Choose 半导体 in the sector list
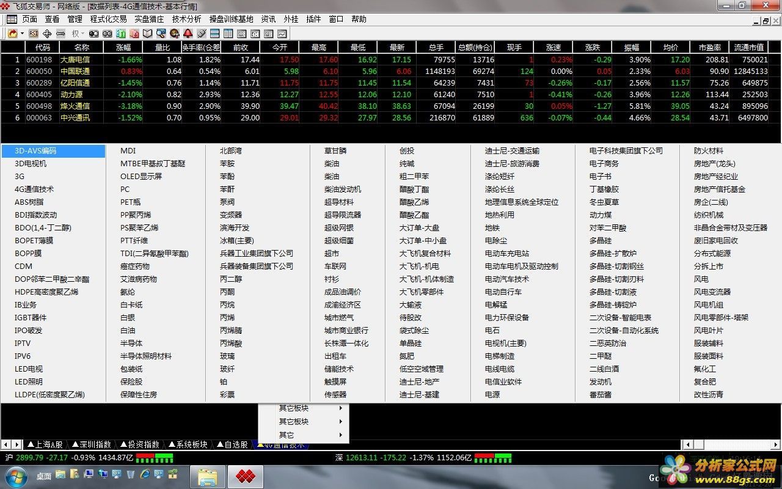Viewport: 782px width, 489px height. pos(131,343)
